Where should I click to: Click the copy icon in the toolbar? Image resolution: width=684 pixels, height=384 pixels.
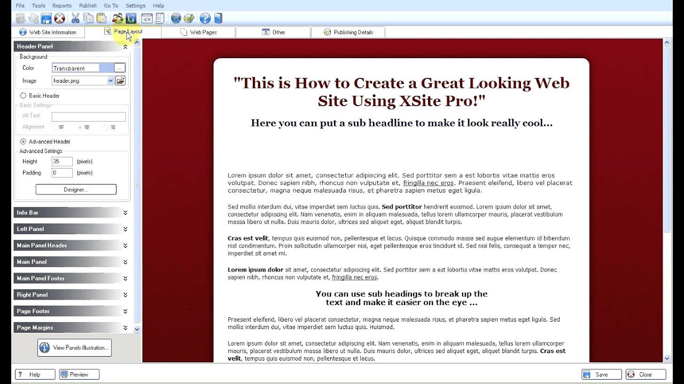(x=88, y=18)
